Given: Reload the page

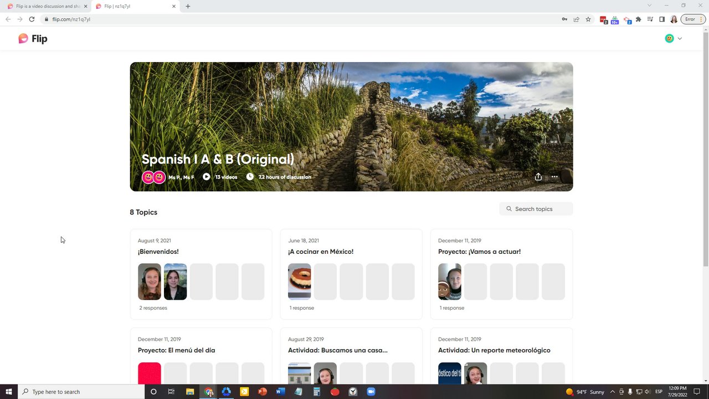Looking at the screenshot, I should (x=32, y=19).
